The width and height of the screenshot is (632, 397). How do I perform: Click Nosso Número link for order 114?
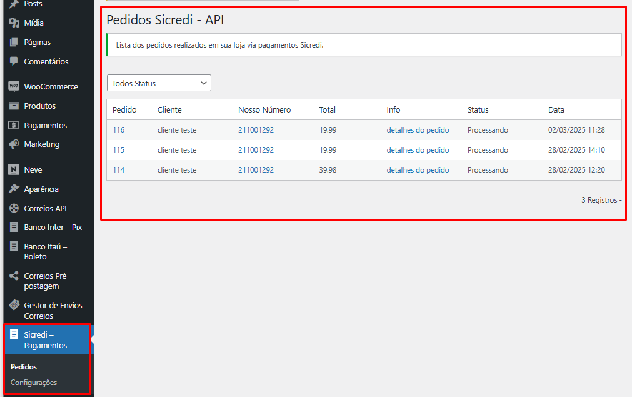tap(256, 170)
